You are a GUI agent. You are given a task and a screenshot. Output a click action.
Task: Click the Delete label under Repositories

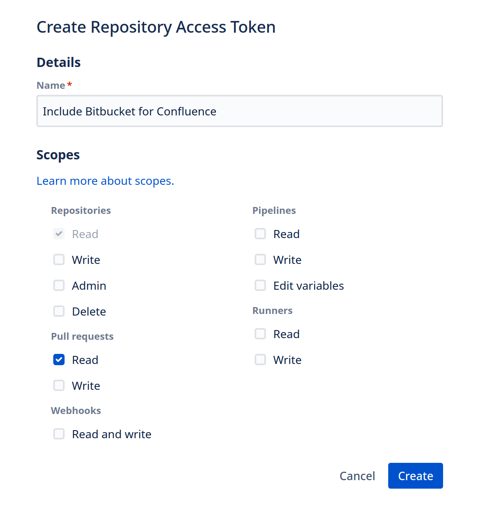[89, 312]
